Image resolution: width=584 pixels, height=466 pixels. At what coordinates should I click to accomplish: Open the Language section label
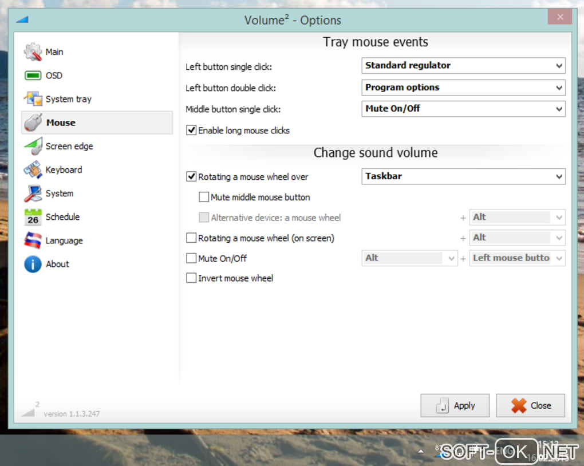(64, 241)
